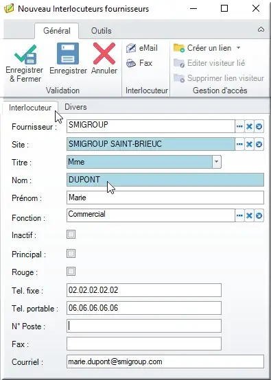Open the Créer un lien dropdown arrow

238,48
